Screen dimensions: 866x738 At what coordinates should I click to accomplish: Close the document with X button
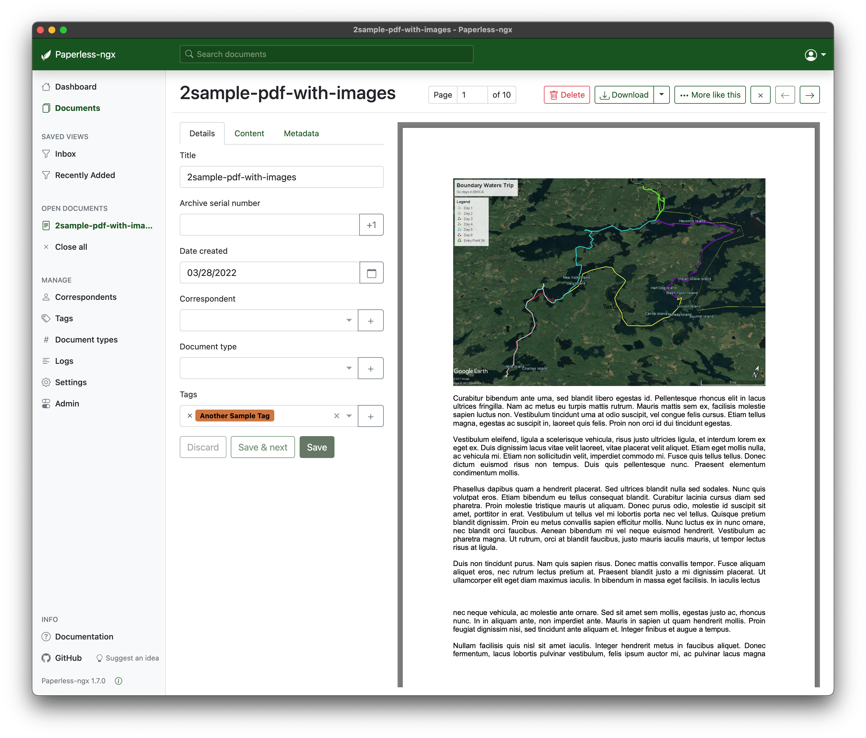(x=760, y=95)
